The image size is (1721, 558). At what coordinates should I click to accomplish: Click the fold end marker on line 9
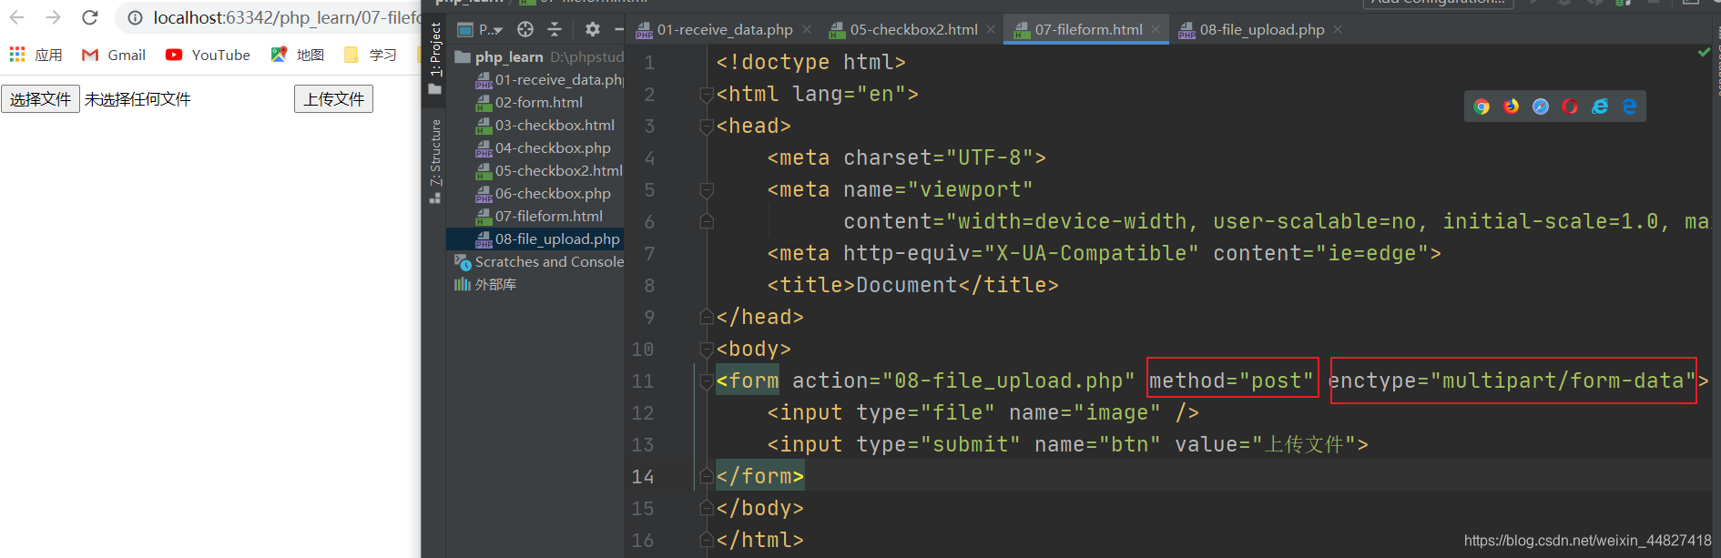[x=706, y=317]
